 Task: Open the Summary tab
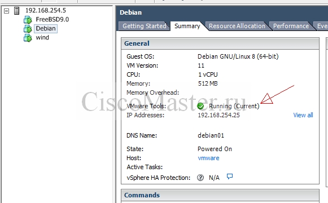(x=187, y=26)
